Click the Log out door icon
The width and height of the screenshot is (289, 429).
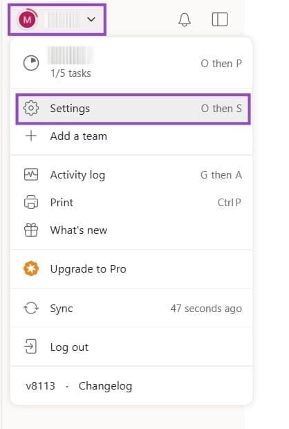pyautogui.click(x=30, y=347)
